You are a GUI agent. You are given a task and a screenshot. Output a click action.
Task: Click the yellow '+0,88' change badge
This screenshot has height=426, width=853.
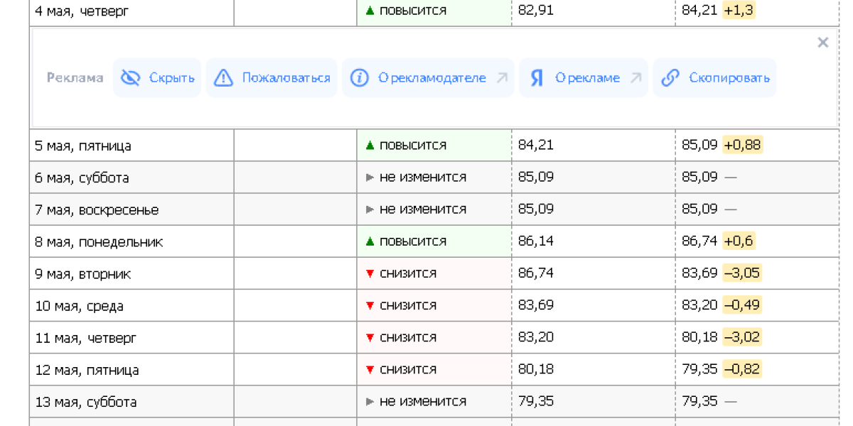742,146
